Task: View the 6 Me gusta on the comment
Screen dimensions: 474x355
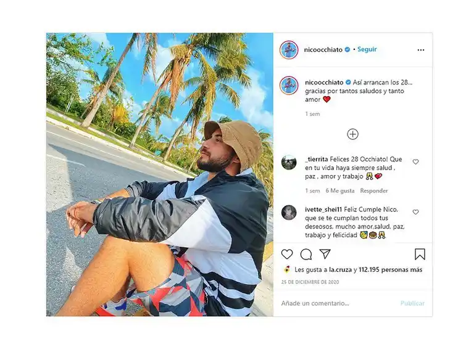Action: point(340,191)
